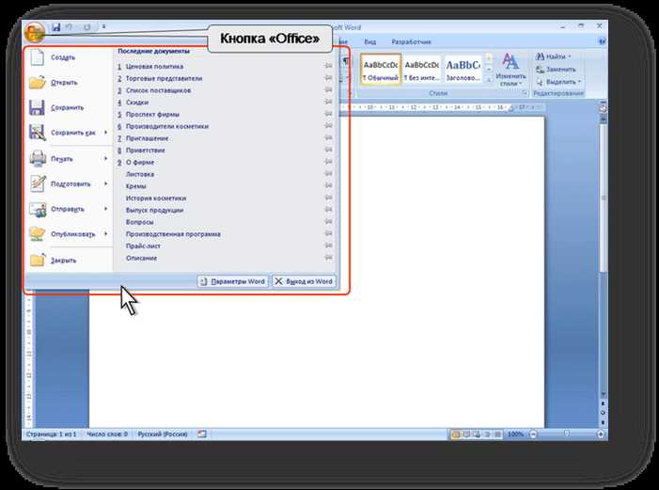Click the ruler toggle icon above vertical scrollbar

[604, 108]
